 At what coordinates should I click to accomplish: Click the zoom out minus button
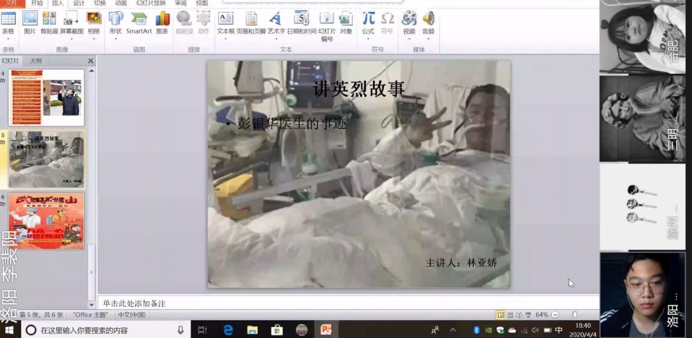pos(554,315)
